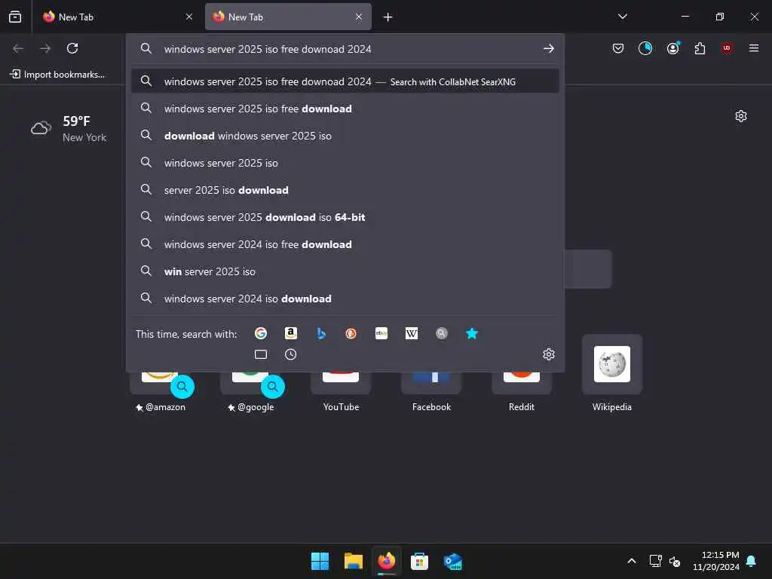The height and width of the screenshot is (579, 772).
Task: Click the Firefox taskbar icon
Action: click(x=387, y=561)
